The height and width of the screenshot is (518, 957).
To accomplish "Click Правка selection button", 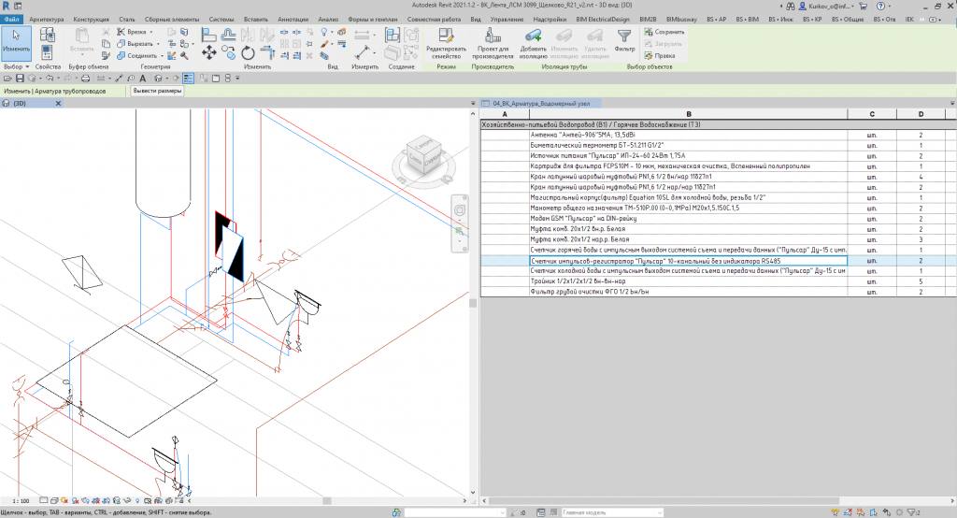I will (660, 55).
